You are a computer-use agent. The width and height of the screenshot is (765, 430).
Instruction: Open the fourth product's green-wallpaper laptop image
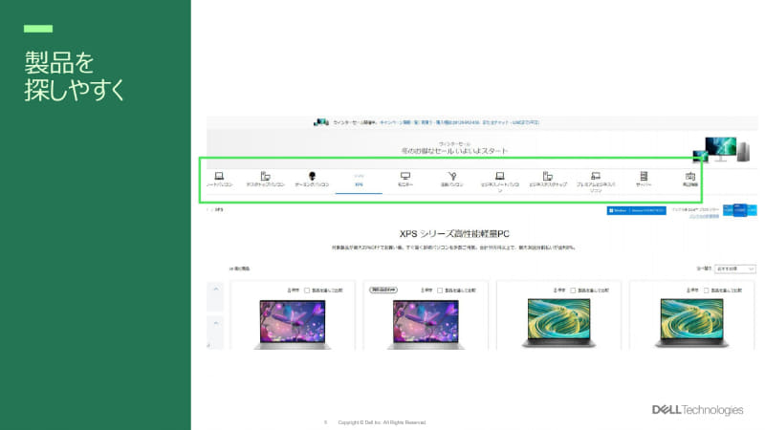(x=691, y=323)
